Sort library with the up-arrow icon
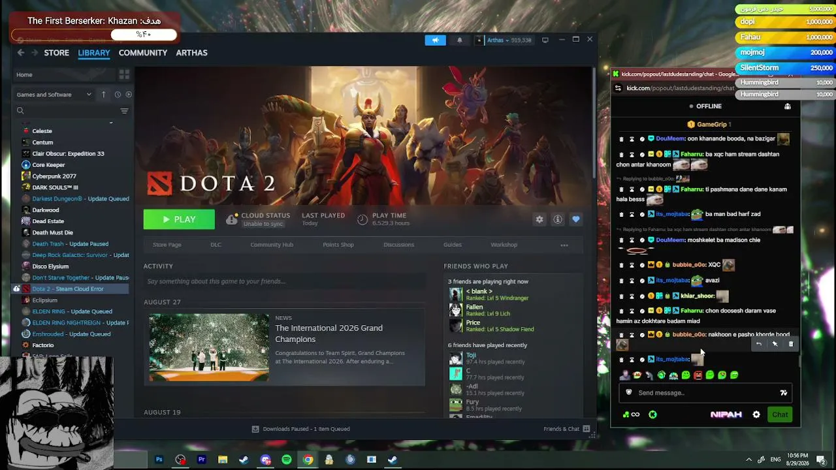 tap(103, 95)
